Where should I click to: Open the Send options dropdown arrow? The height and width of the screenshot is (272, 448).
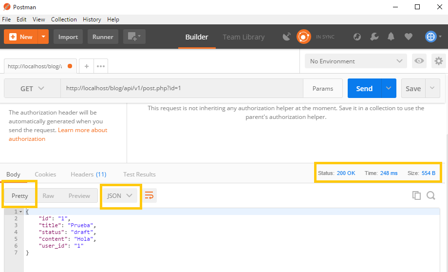coord(389,88)
